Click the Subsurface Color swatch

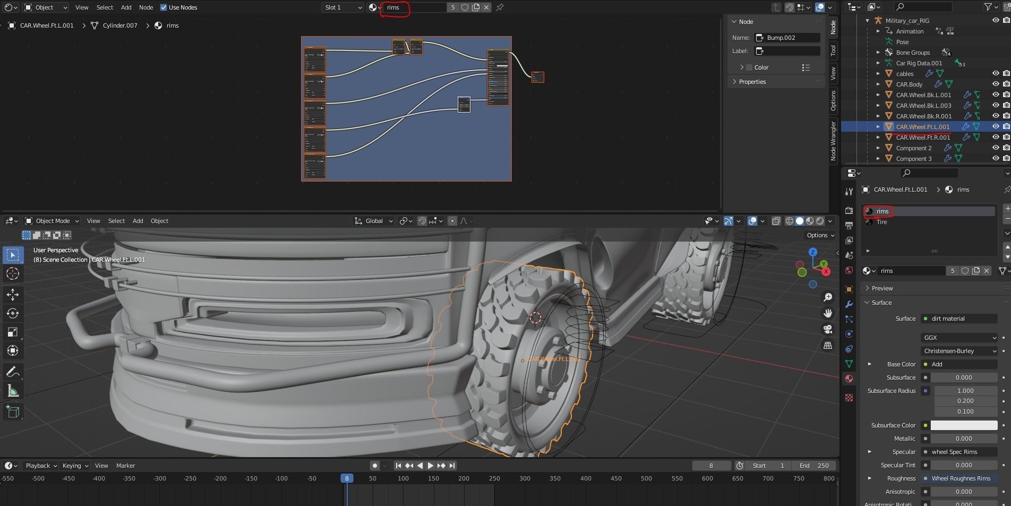[x=964, y=425]
